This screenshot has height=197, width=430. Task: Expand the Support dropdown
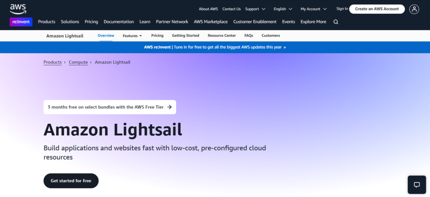pyautogui.click(x=255, y=9)
